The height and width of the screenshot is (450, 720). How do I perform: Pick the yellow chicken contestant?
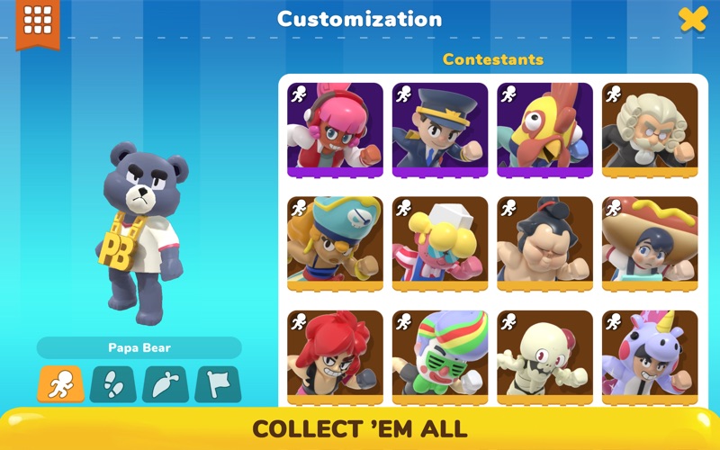coord(544,130)
